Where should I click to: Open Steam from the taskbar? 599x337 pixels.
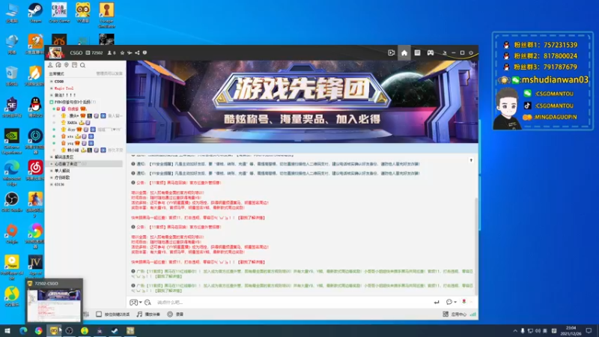(x=115, y=330)
